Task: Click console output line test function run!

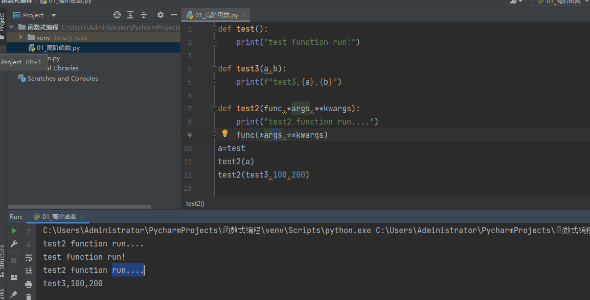Action: (x=84, y=257)
